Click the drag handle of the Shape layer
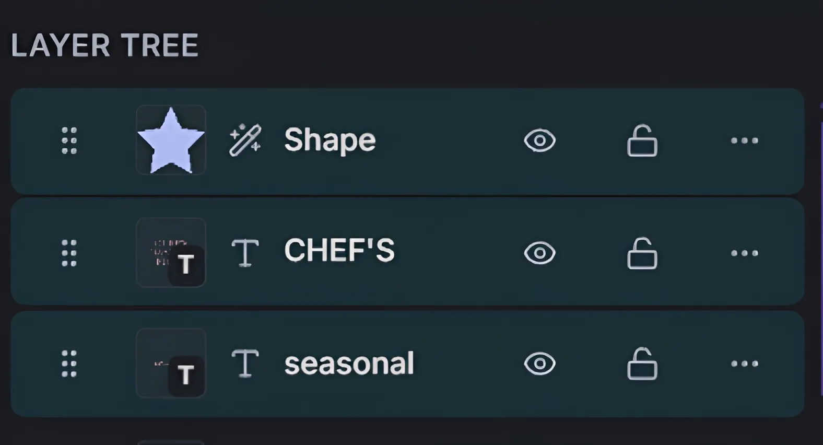Image resolution: width=823 pixels, height=445 pixels. (x=69, y=140)
